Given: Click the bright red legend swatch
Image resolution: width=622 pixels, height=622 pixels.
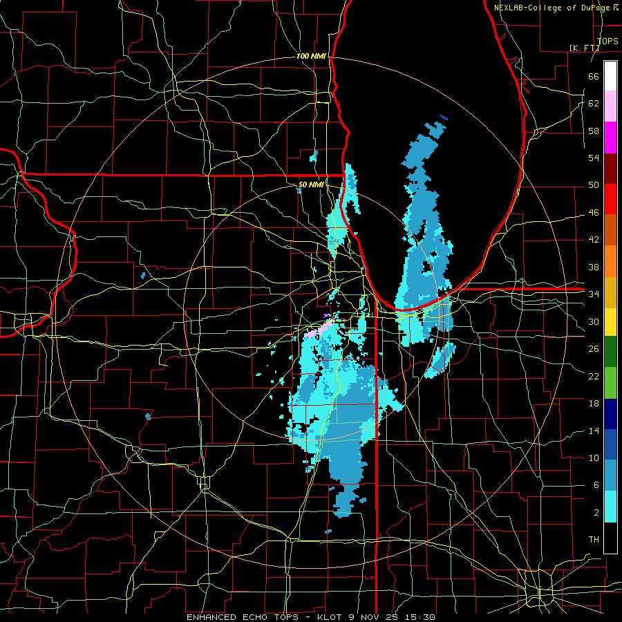Looking at the screenshot, I should 610,199.
